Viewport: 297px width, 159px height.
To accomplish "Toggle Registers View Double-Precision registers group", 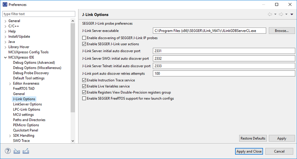I will 84,92.
